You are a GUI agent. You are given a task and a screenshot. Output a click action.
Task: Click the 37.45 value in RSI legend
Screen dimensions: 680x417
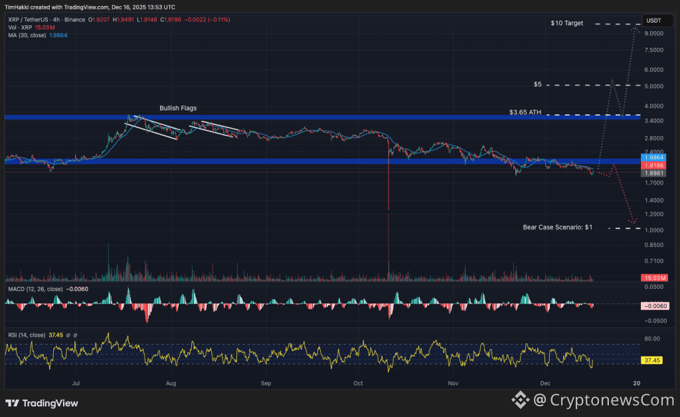coord(56,335)
